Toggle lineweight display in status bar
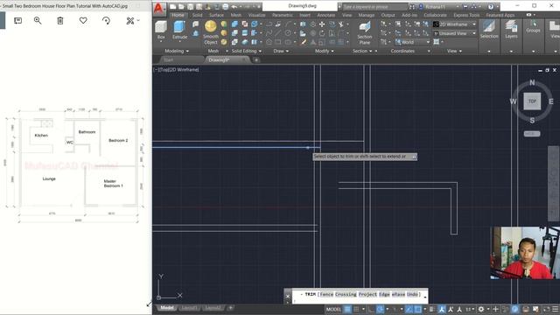 [x=432, y=309]
